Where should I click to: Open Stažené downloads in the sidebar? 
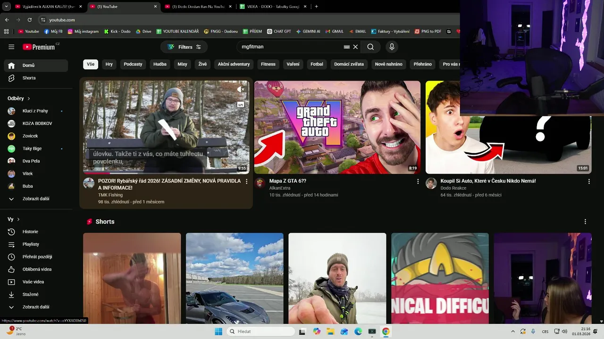(x=36, y=294)
